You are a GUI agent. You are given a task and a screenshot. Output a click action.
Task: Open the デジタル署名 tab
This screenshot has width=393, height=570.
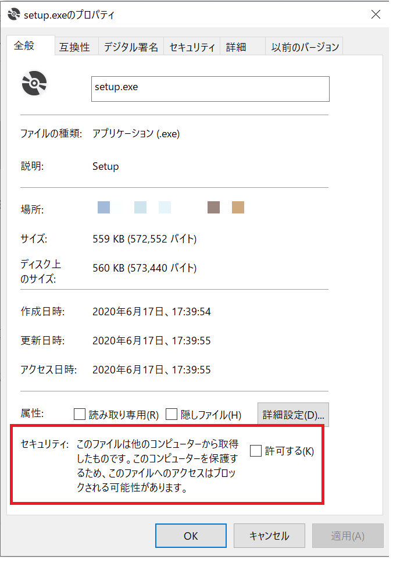click(131, 47)
